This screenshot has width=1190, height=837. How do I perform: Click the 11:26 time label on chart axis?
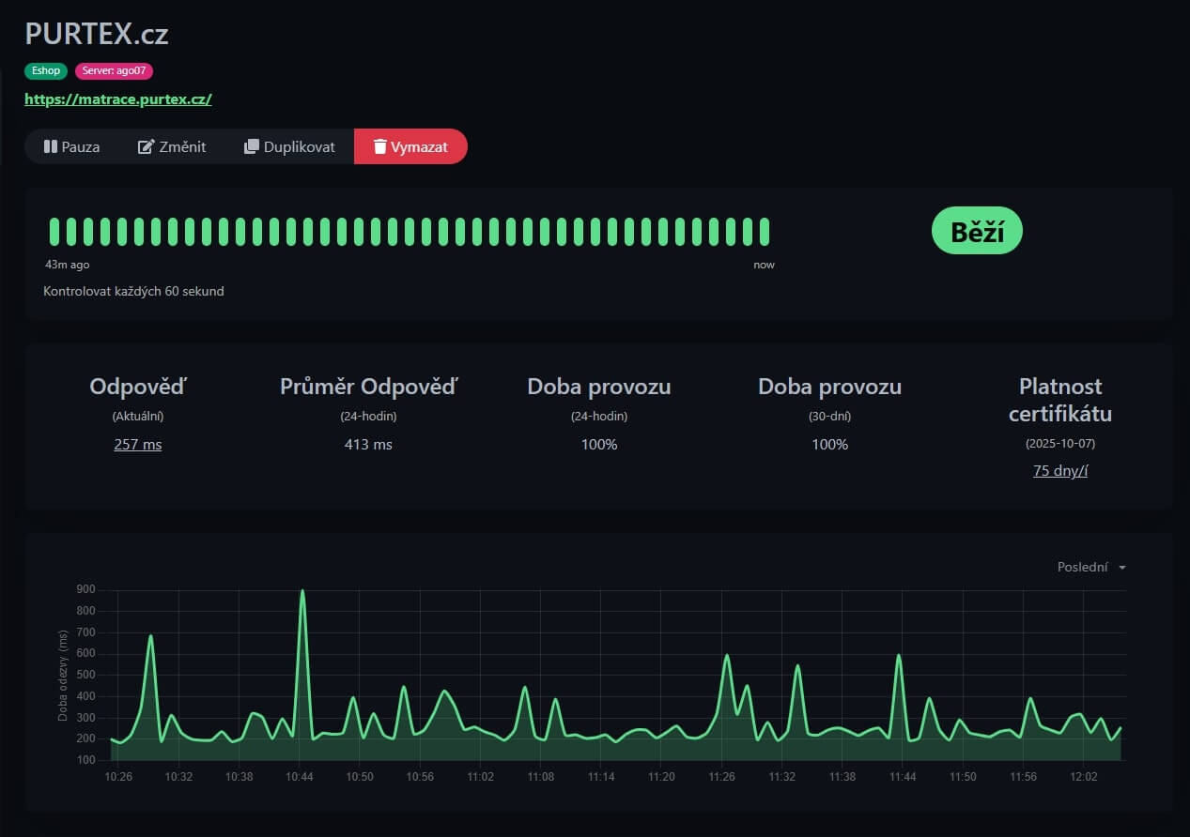coord(722,777)
